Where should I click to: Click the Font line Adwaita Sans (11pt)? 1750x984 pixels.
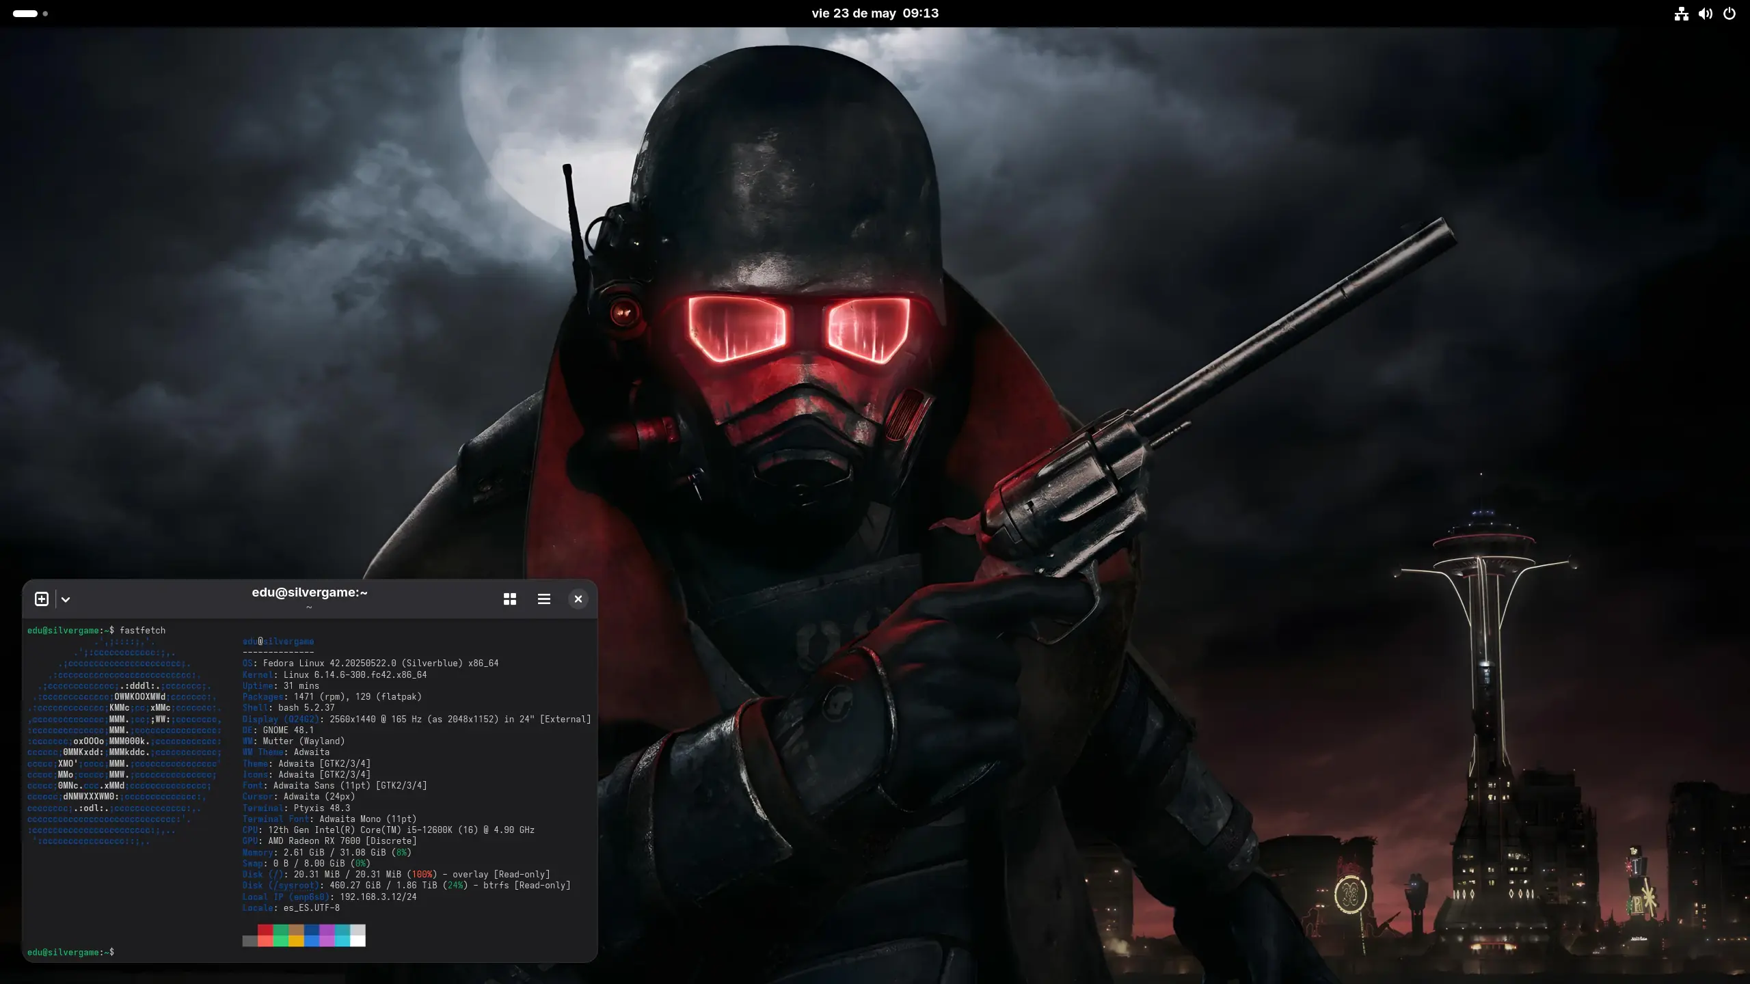[x=335, y=786]
